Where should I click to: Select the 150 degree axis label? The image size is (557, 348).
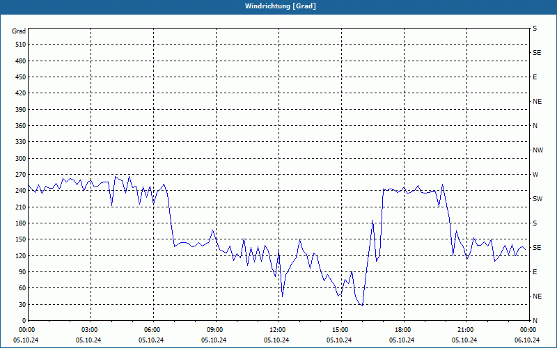click(21, 239)
